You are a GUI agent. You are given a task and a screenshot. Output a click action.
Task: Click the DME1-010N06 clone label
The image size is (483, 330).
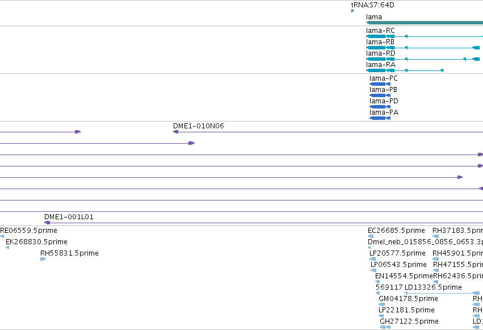(x=199, y=126)
